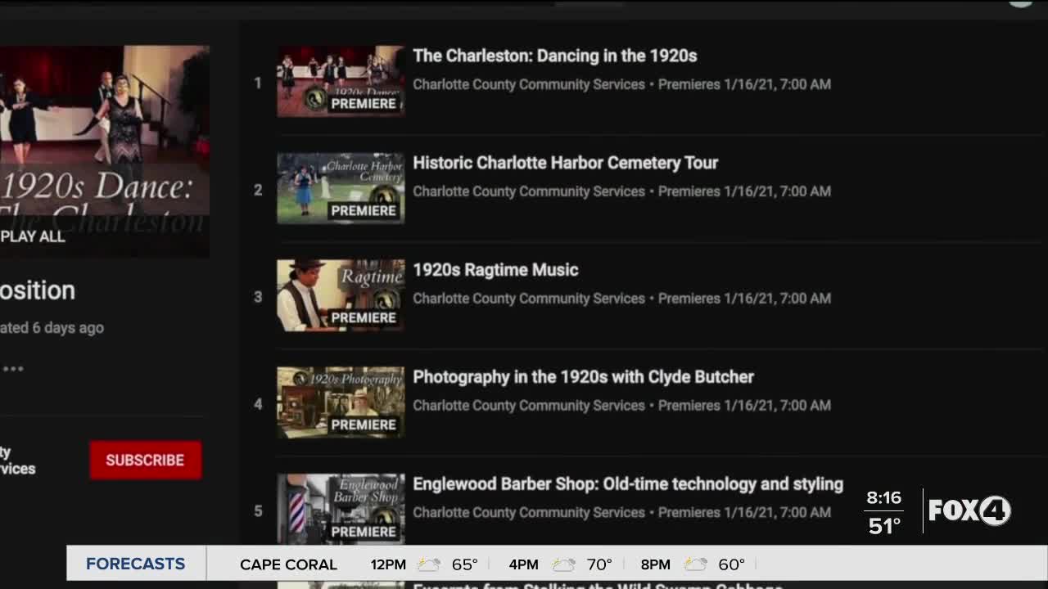Click the FOX4 station logo
Screen dimensions: 1048x589
pos(970,510)
